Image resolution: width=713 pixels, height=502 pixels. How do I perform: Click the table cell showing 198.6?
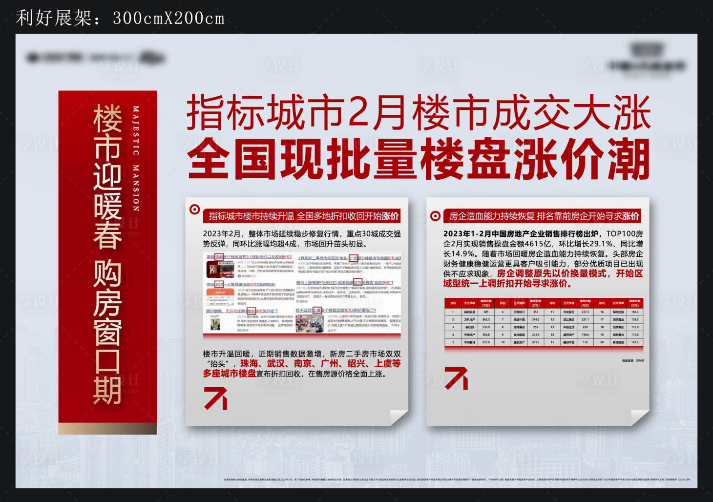pos(585,335)
